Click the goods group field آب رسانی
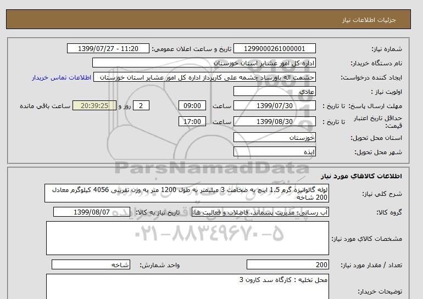423x299 pixels. pos(260,212)
